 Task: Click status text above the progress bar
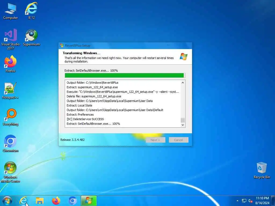(x=91, y=71)
